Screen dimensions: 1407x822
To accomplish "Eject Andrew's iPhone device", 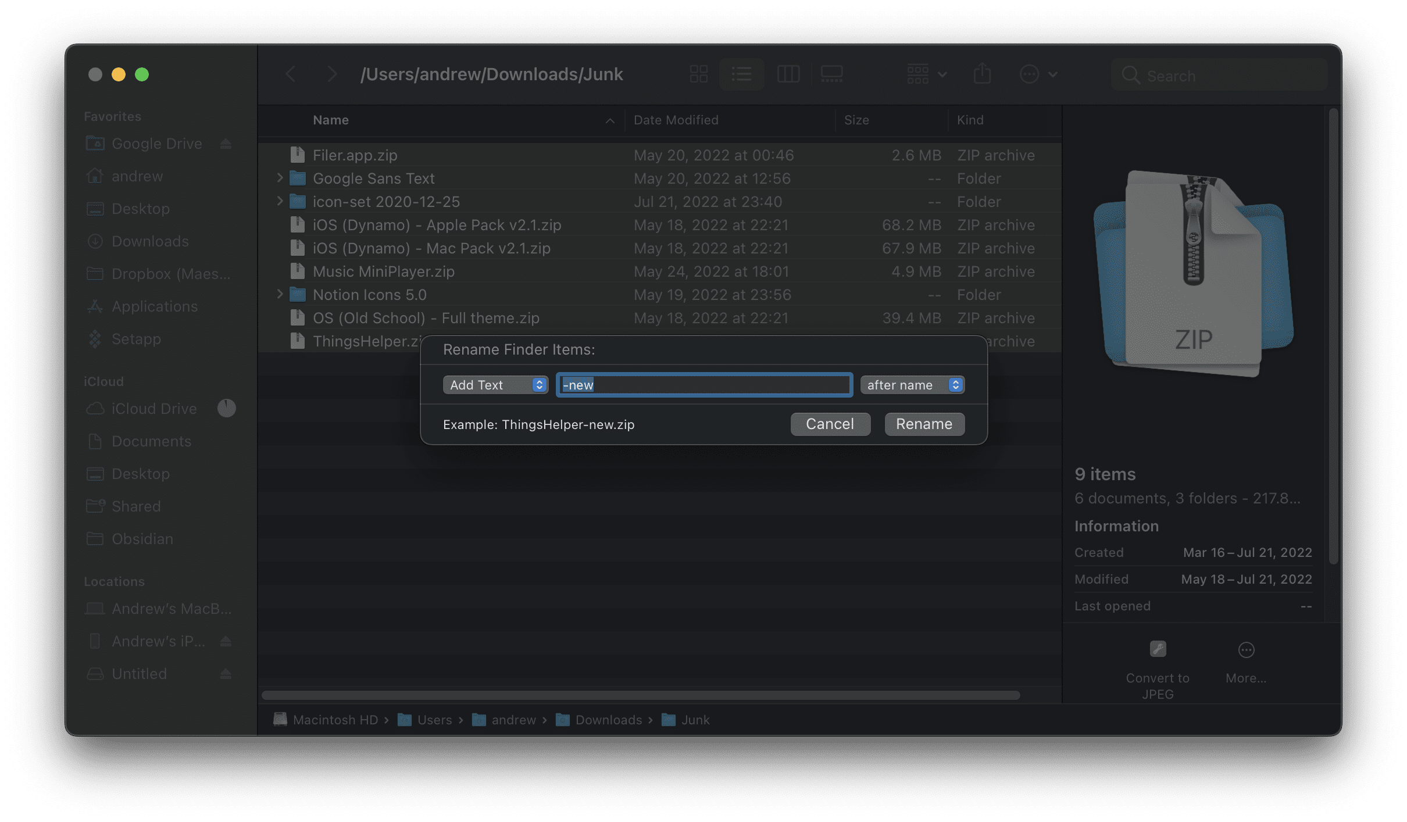I will tap(226, 641).
